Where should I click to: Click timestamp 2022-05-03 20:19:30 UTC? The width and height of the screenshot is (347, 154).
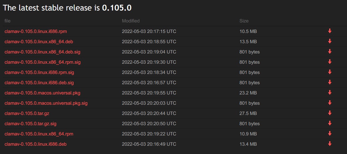pos(149,62)
